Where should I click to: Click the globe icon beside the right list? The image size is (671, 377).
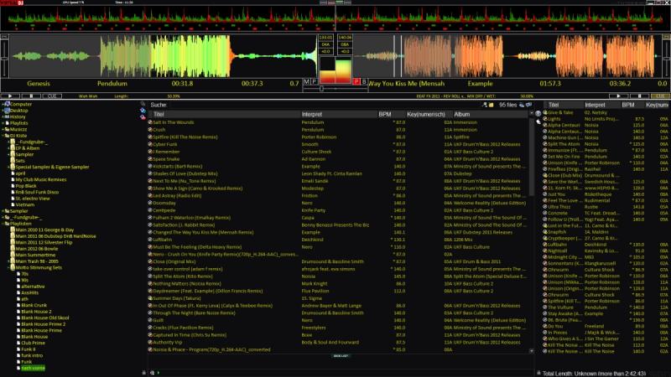538,114
